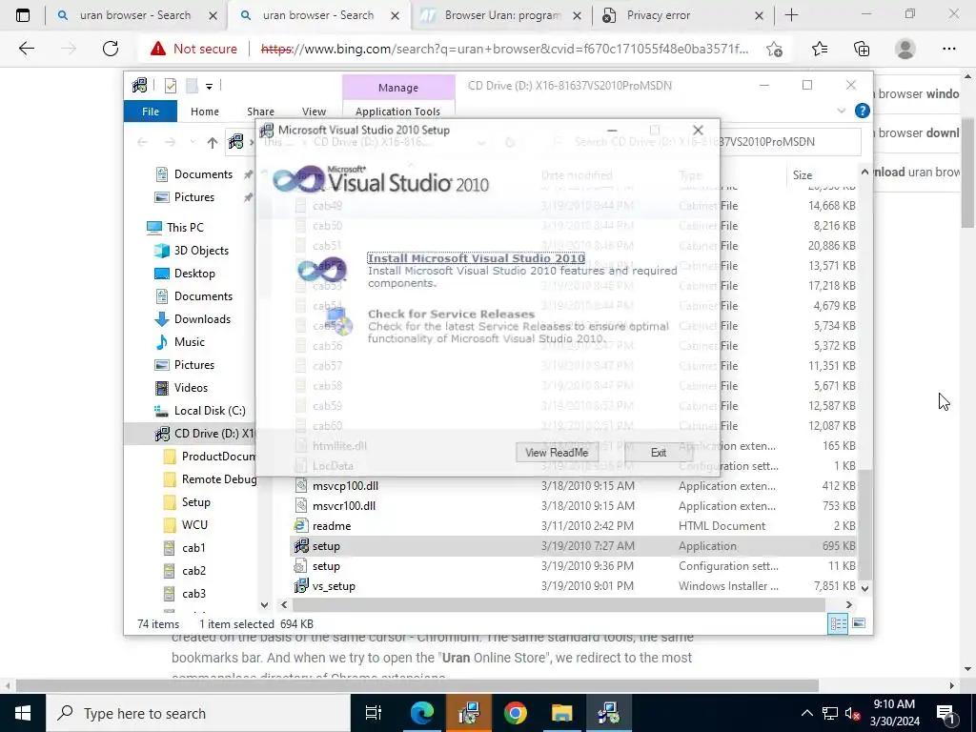Click Explorer Up one level arrow

213,143
